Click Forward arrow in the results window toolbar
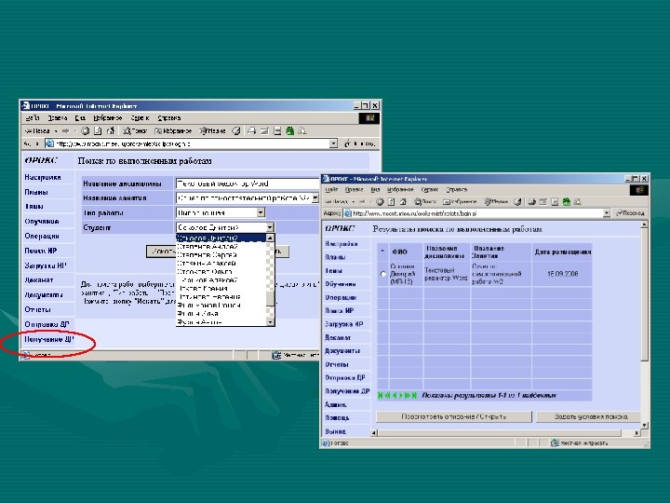The height and width of the screenshot is (503, 670). pos(363,201)
